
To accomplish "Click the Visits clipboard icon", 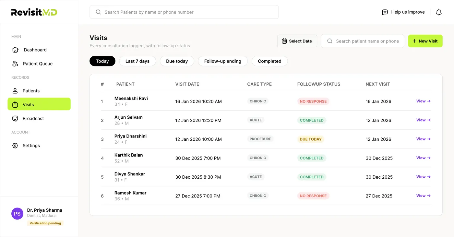I will [15, 105].
